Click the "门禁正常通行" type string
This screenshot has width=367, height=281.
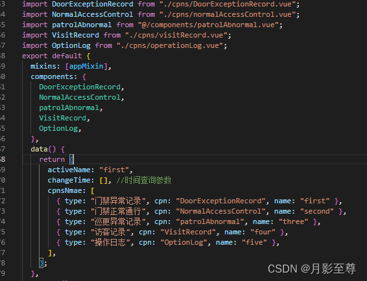[118, 211]
